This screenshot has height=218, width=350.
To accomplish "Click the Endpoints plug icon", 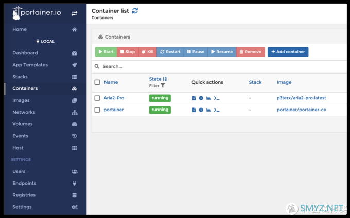I will [74, 183].
